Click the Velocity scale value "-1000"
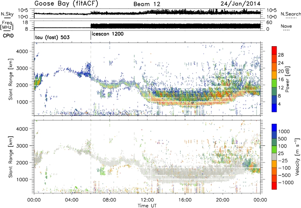301x208 pixels. pyautogui.click(x=286, y=182)
